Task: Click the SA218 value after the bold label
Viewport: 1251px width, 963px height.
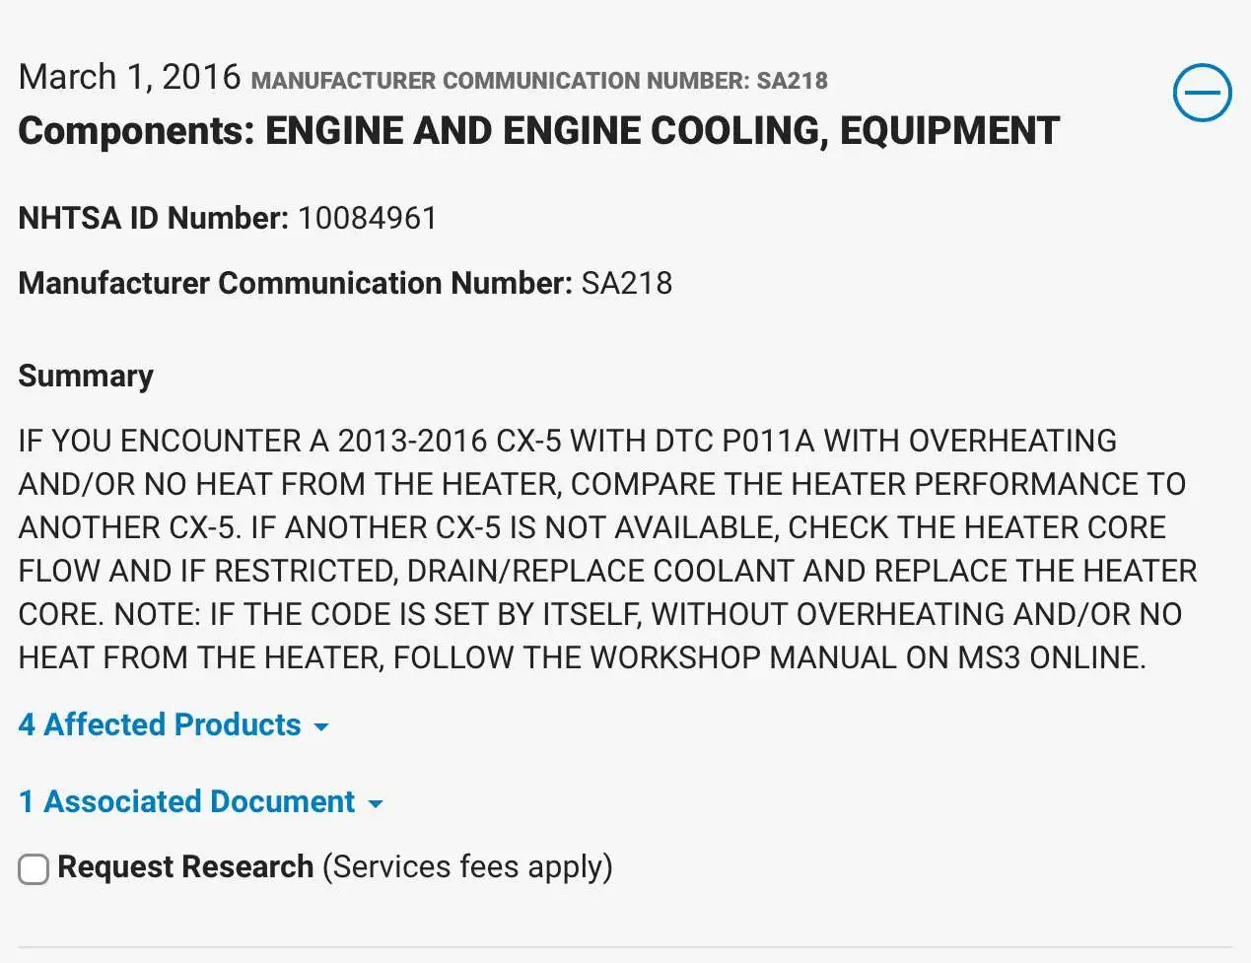Action: tap(627, 283)
